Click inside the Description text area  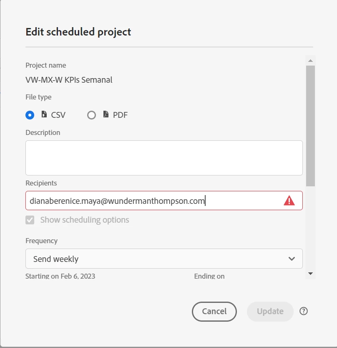[x=163, y=157]
